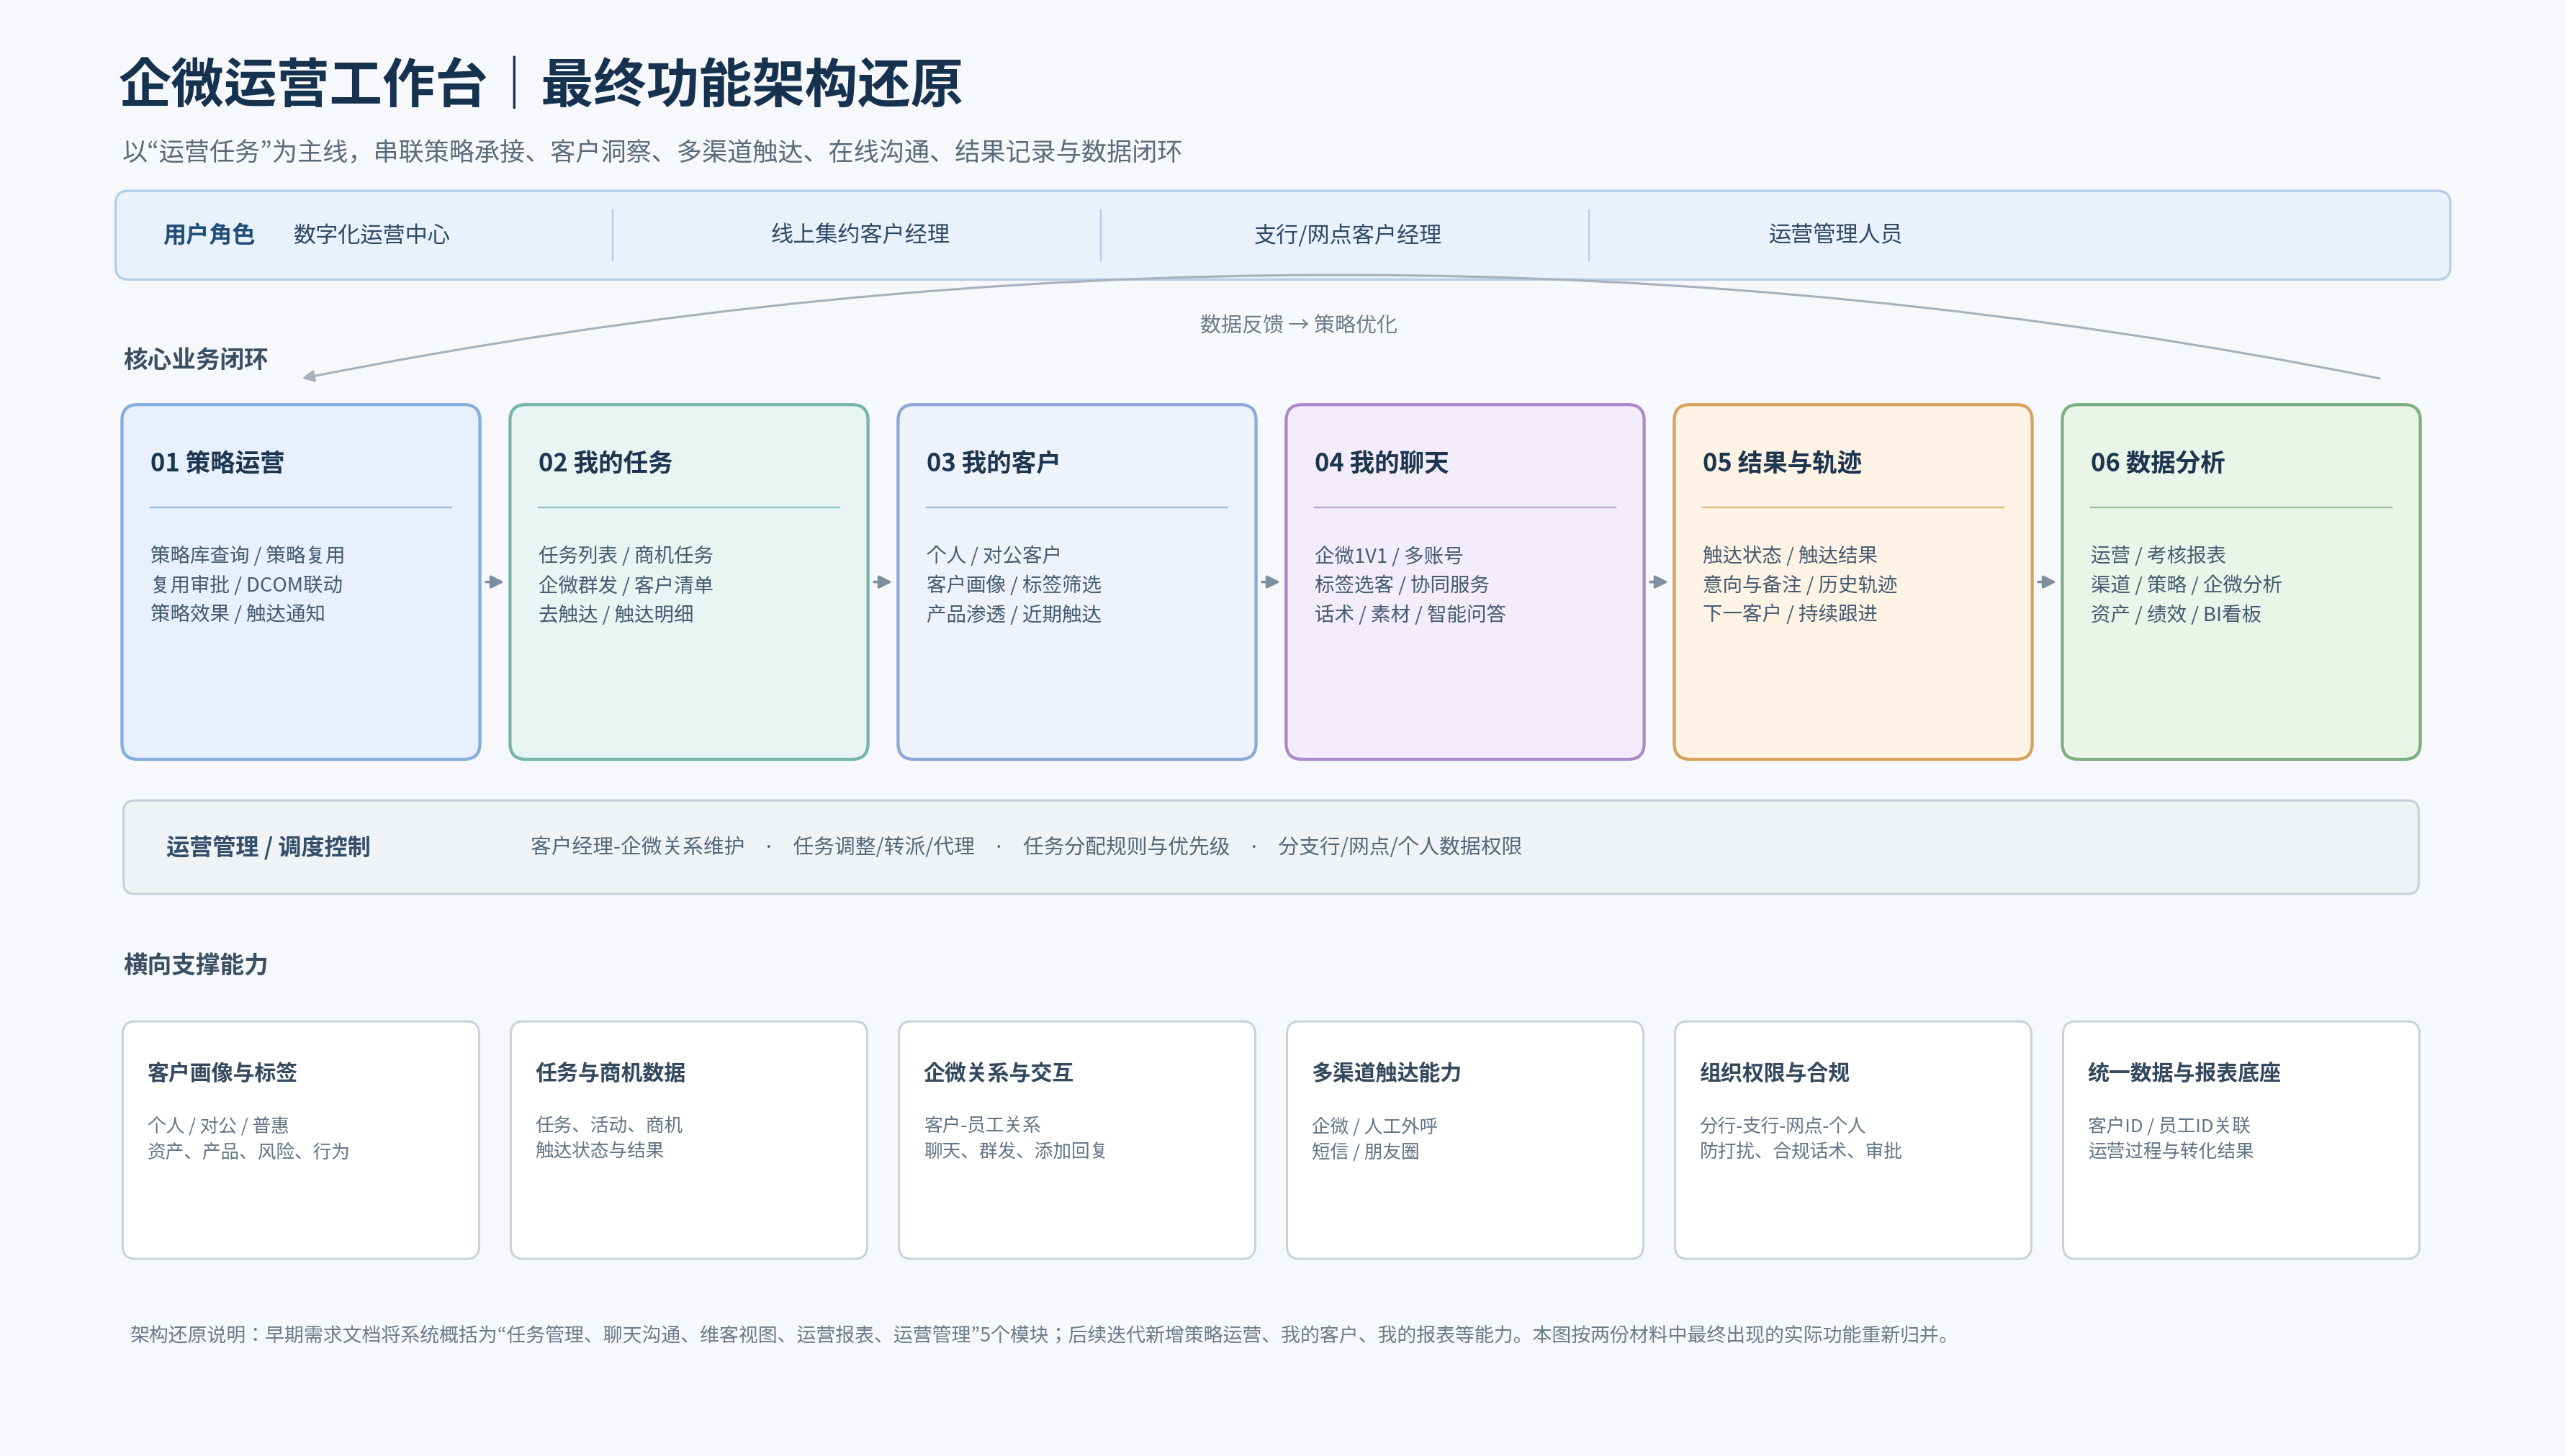Viewport: 2566px width, 1456px height.
Task: Click 聊天、群发、添加回复 line
Action: 1015,1151
